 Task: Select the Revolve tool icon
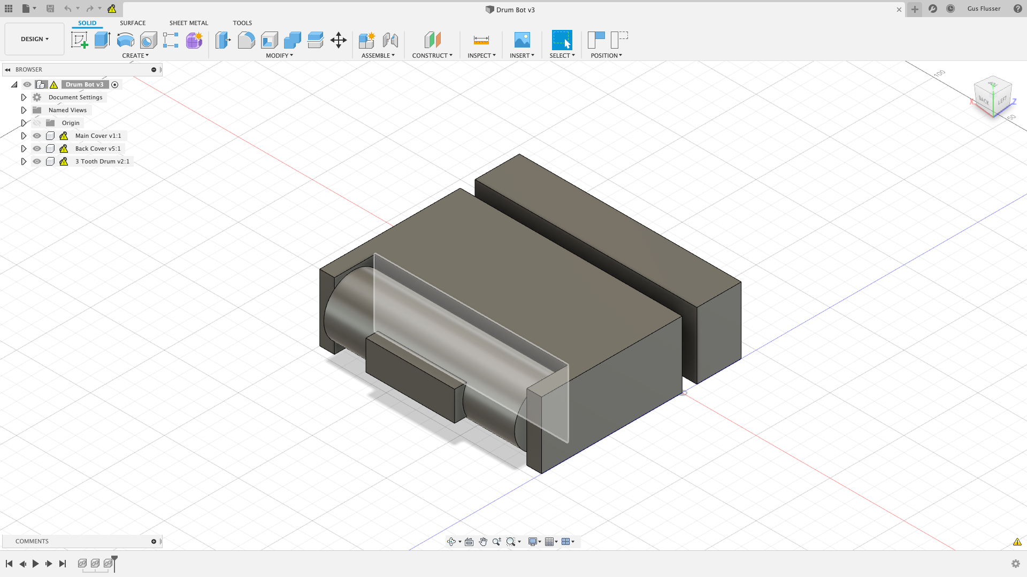(x=125, y=40)
